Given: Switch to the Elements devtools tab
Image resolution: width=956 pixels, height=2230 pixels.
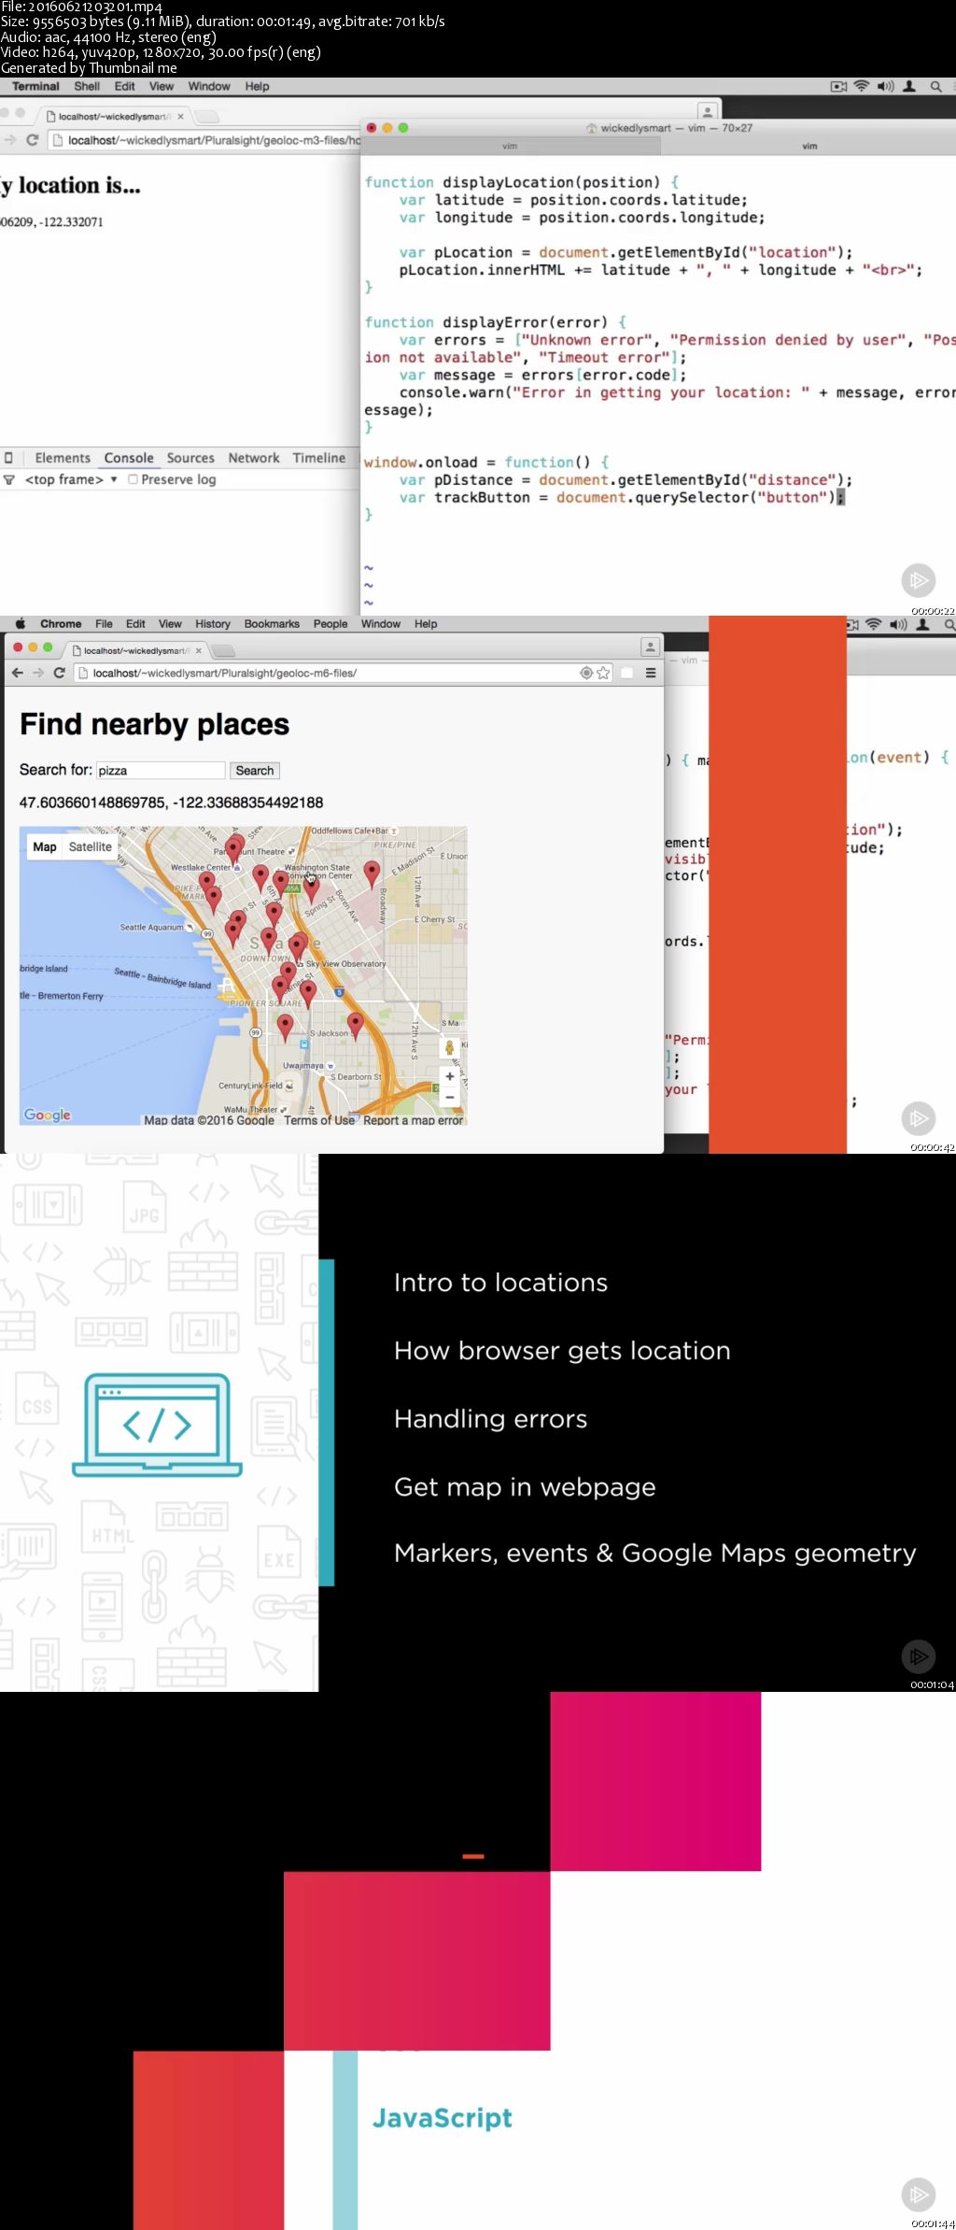Looking at the screenshot, I should click(x=63, y=458).
